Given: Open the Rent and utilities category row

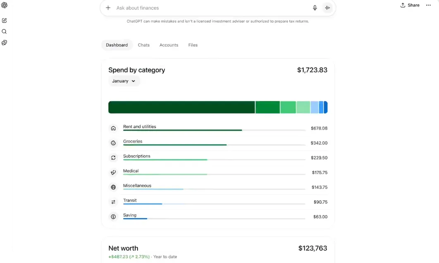Looking at the screenshot, I should point(218,128).
